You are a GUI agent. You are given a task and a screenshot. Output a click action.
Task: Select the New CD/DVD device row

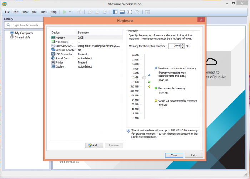(86, 46)
